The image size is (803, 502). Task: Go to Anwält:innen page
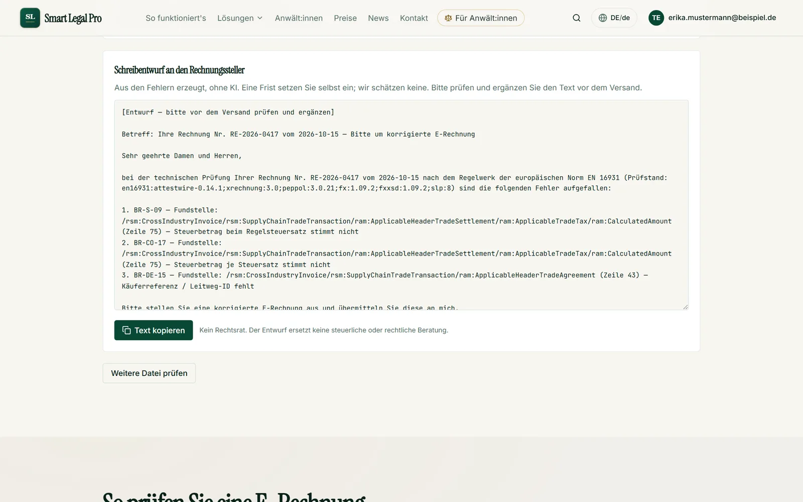click(x=299, y=18)
